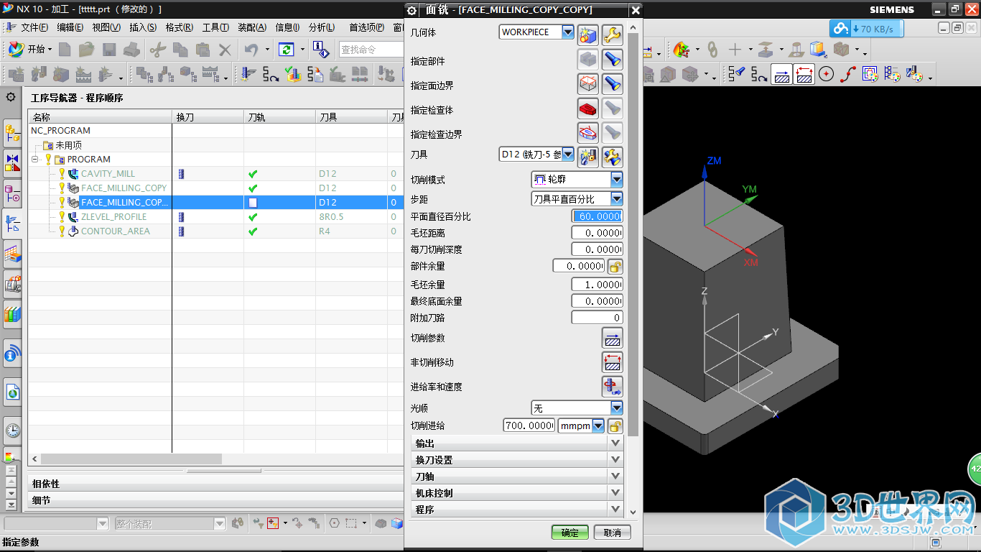Click the Cancel (取消) button

(x=613, y=533)
